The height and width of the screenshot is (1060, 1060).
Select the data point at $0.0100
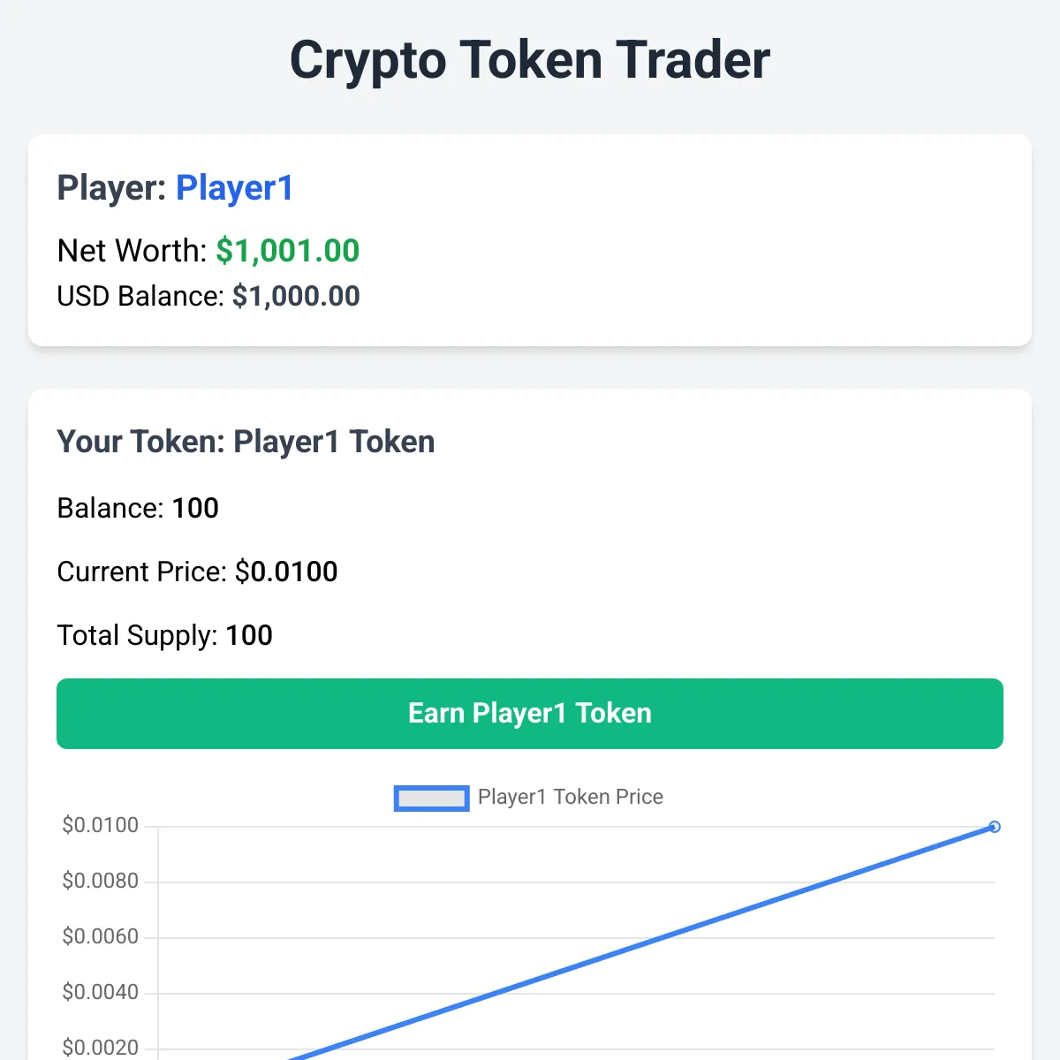(995, 827)
